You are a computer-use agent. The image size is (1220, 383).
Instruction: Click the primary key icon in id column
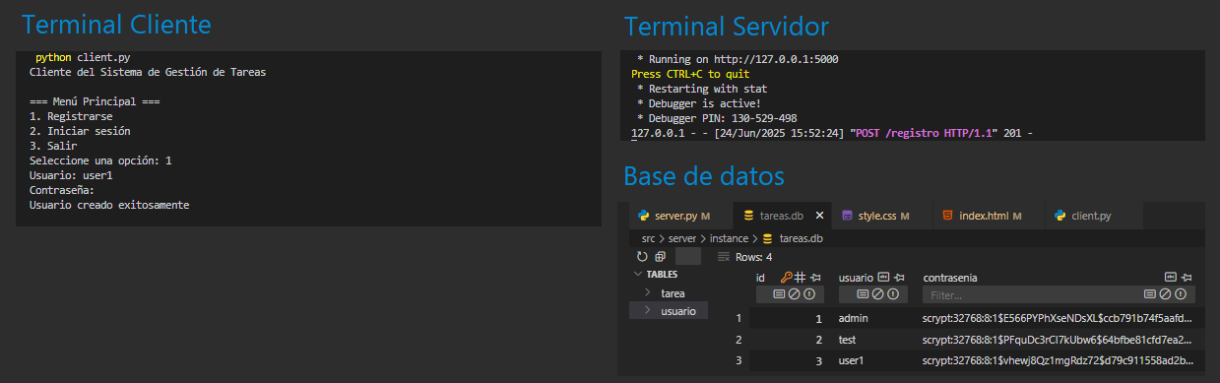click(786, 278)
